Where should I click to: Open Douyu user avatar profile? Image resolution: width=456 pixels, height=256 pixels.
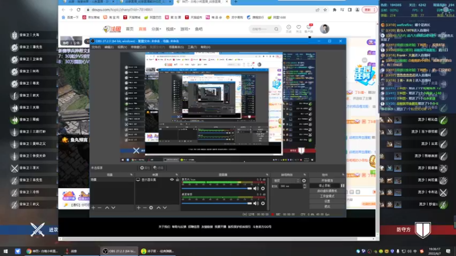pyautogui.click(x=324, y=29)
